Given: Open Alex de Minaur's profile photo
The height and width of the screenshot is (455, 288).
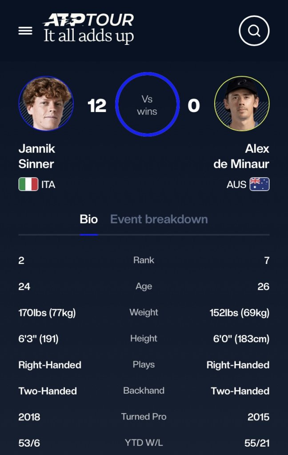Looking at the screenshot, I should point(242,104).
